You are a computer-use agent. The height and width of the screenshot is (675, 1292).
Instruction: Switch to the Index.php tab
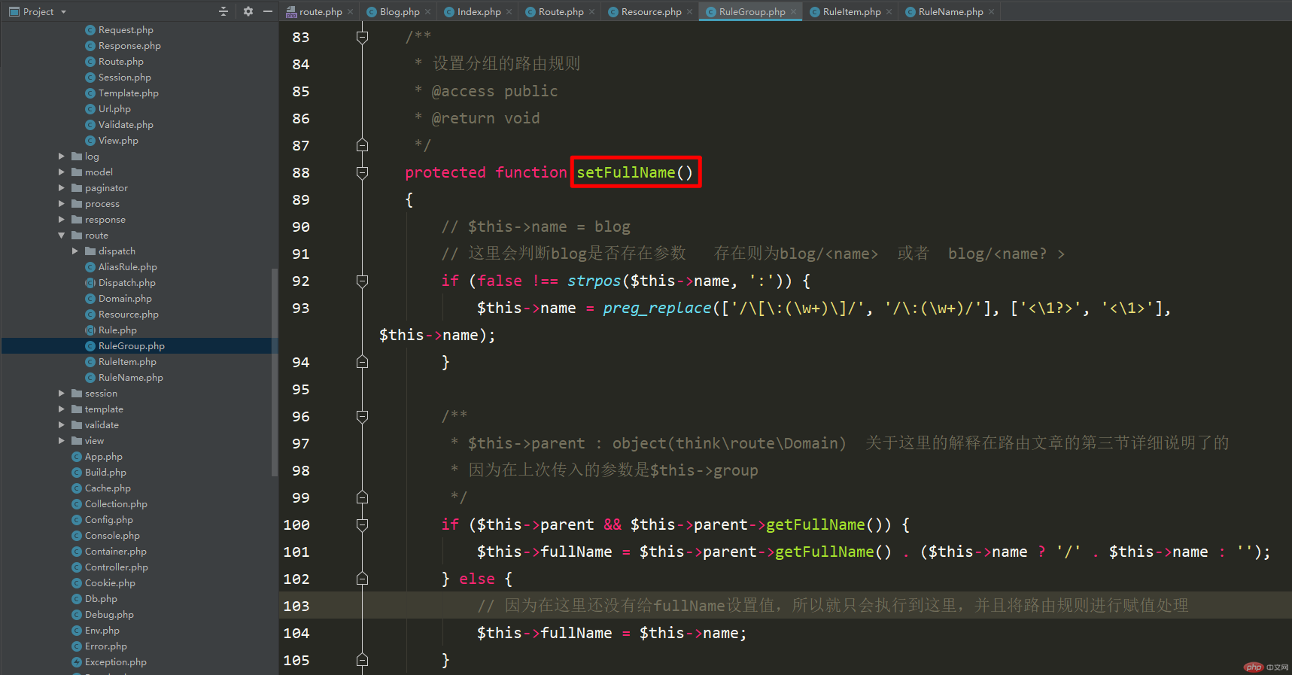tap(479, 11)
